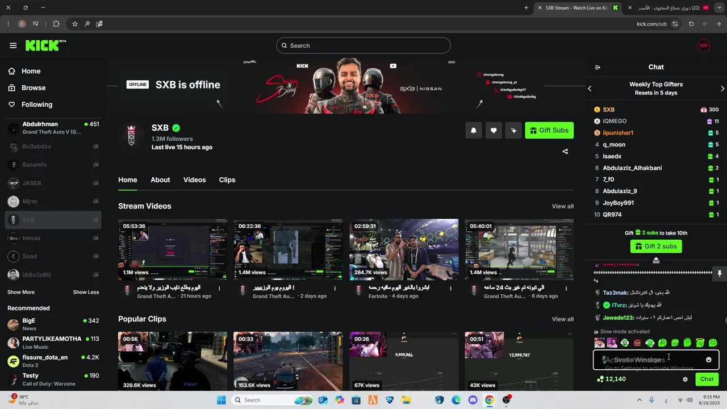This screenshot has height=409, width=727.
Task: Play the 00:33 popular clip
Action: pos(288,361)
